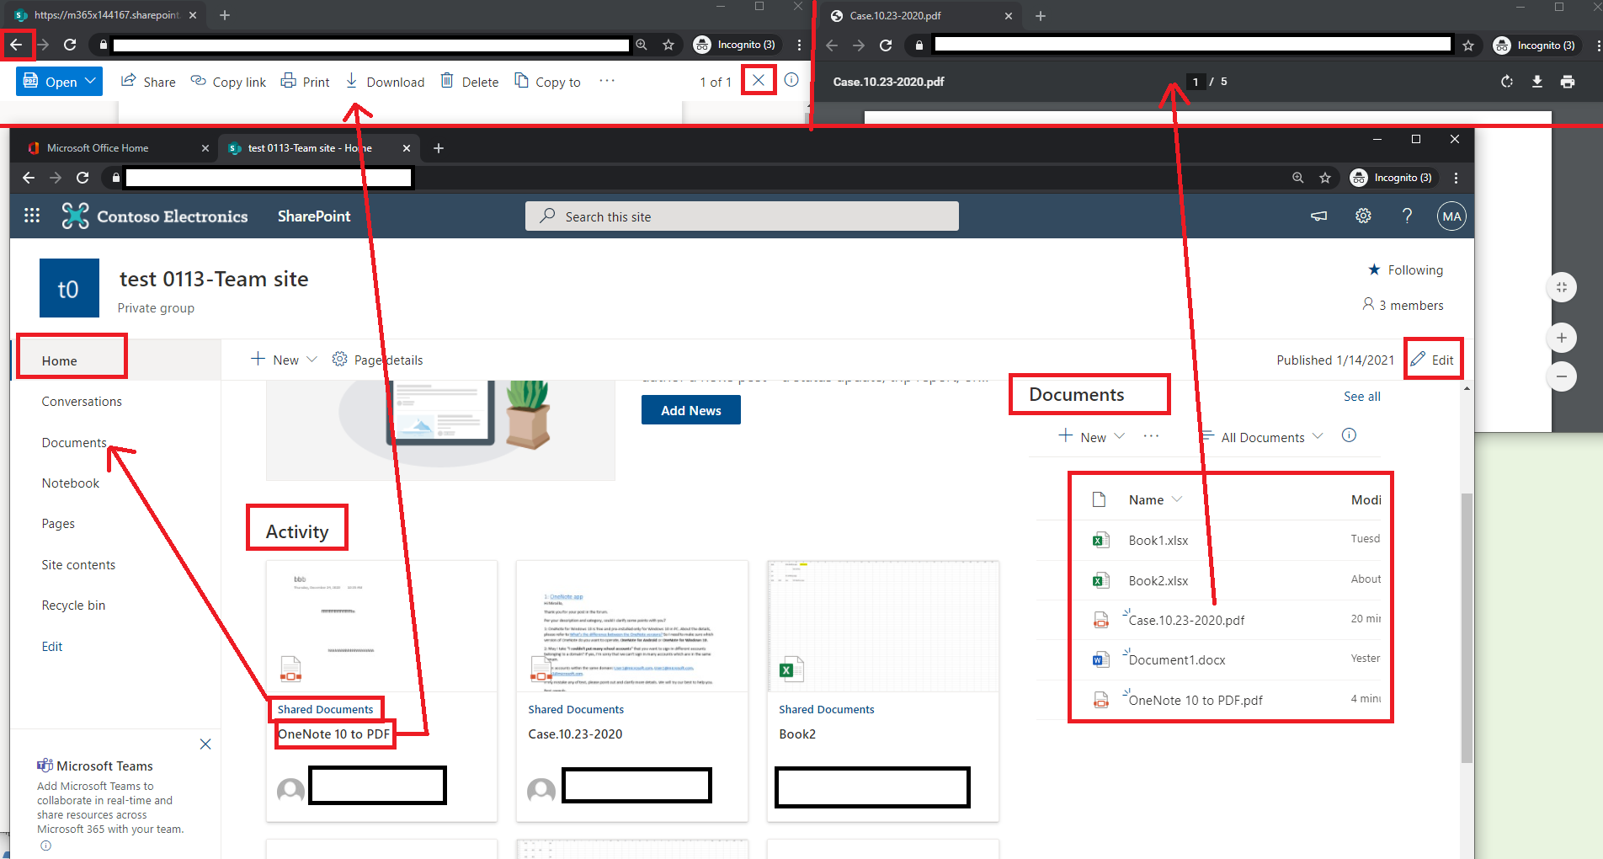Close the file preview with X icon
The image size is (1603, 859).
[x=759, y=80]
